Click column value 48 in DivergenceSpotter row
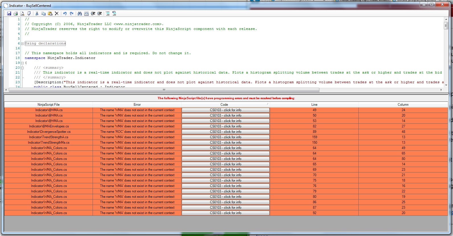This screenshot has width=453, height=236. point(403,132)
